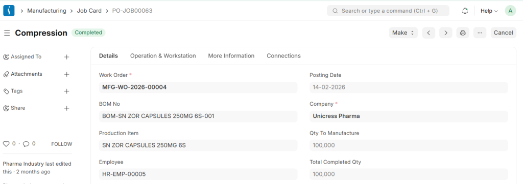Click 'Pharma Industry last edited' text

[x=37, y=164]
